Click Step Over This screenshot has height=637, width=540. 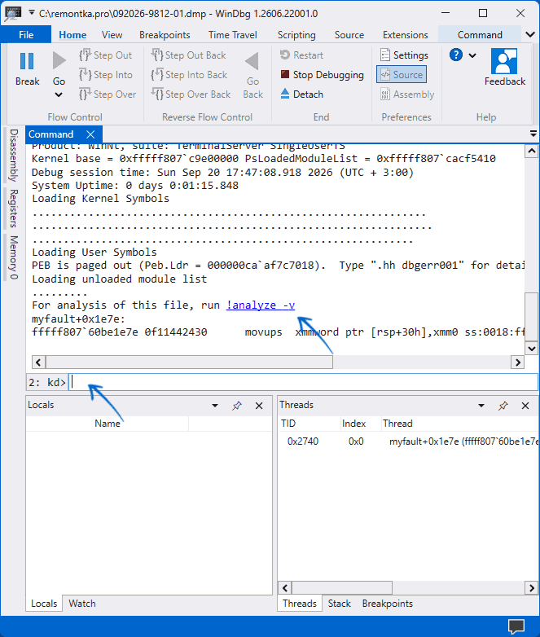pos(108,94)
